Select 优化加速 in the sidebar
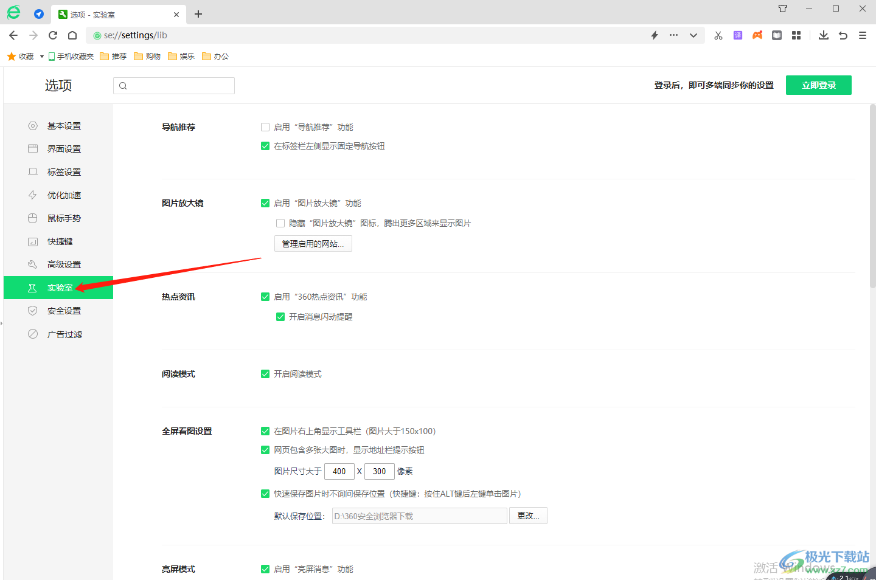 pyautogui.click(x=58, y=195)
